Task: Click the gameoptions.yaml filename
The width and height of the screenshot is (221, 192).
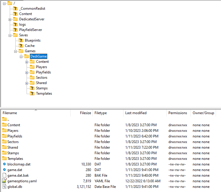Action: 22,181
